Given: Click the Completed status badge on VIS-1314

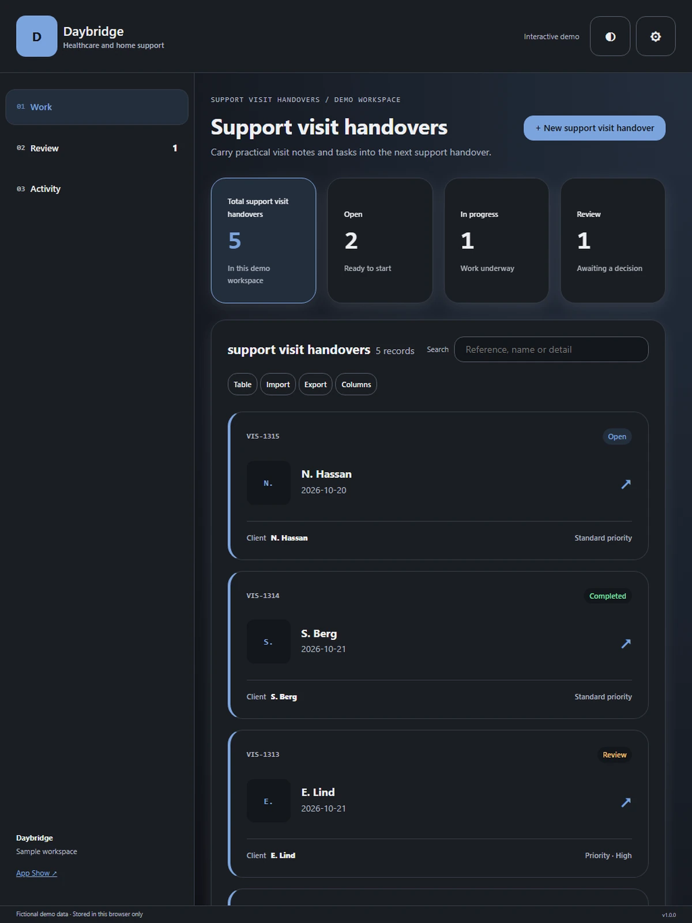Looking at the screenshot, I should 608,596.
